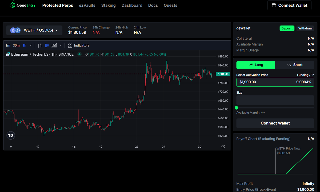Viewport: 320px width, 192px height.
Task: Select the area chart style icon
Action: [x=54, y=45]
